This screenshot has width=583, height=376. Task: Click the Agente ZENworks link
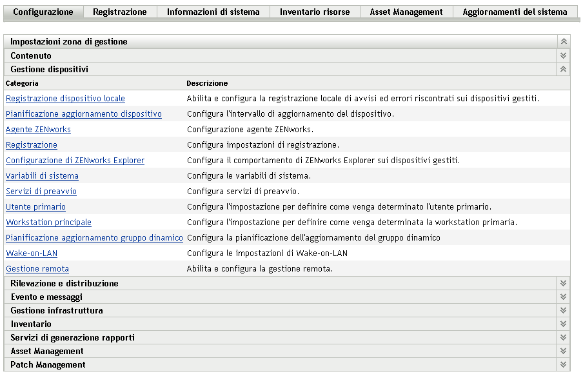point(38,130)
